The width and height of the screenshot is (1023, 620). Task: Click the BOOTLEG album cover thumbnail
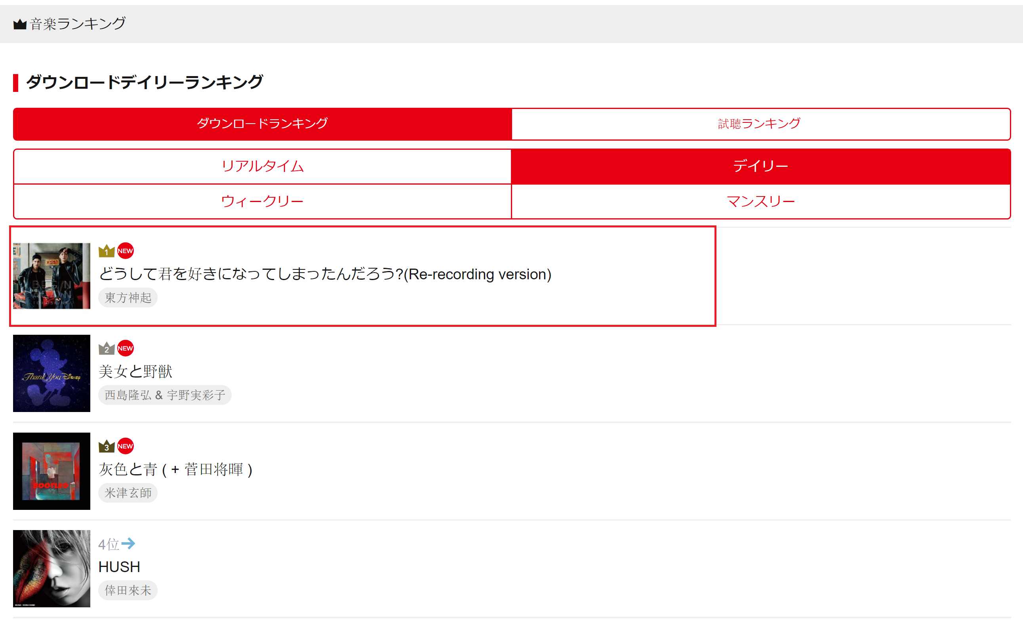(x=51, y=471)
